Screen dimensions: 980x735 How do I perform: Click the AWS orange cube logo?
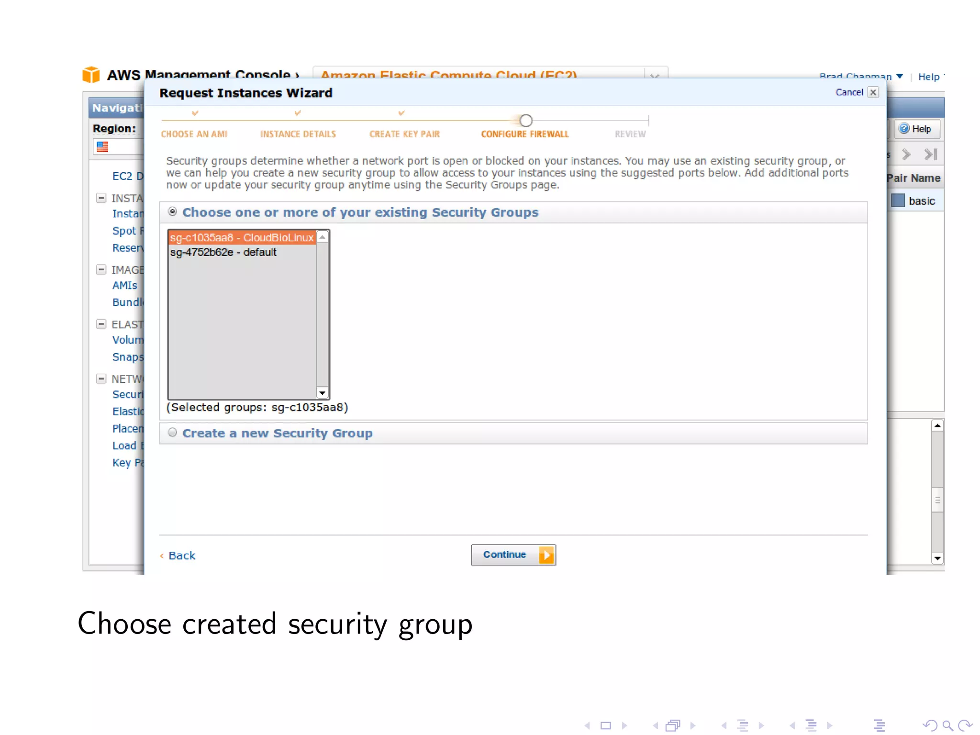click(x=91, y=75)
